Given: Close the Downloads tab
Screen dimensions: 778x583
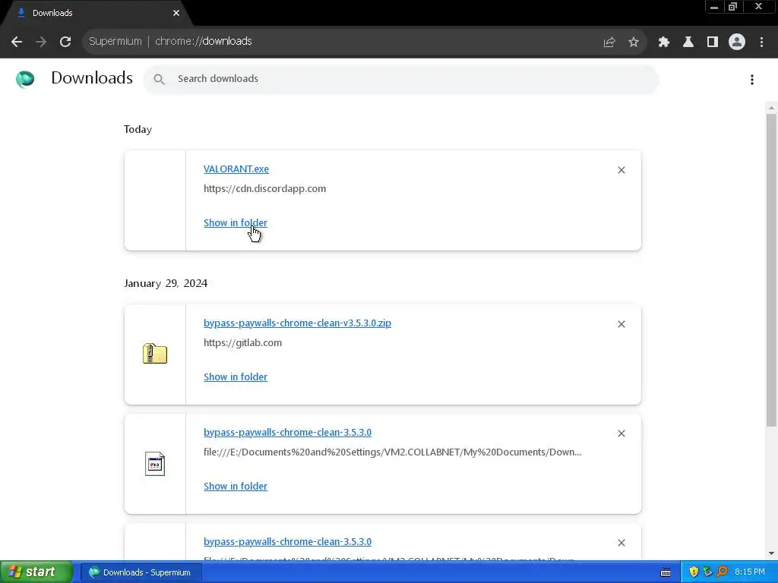Looking at the screenshot, I should point(176,13).
